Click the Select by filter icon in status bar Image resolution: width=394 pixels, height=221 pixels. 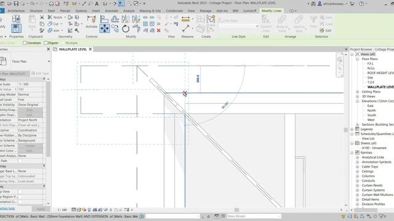pos(382,216)
